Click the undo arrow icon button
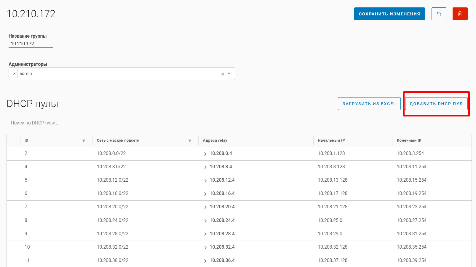The image size is (476, 267). tap(439, 14)
